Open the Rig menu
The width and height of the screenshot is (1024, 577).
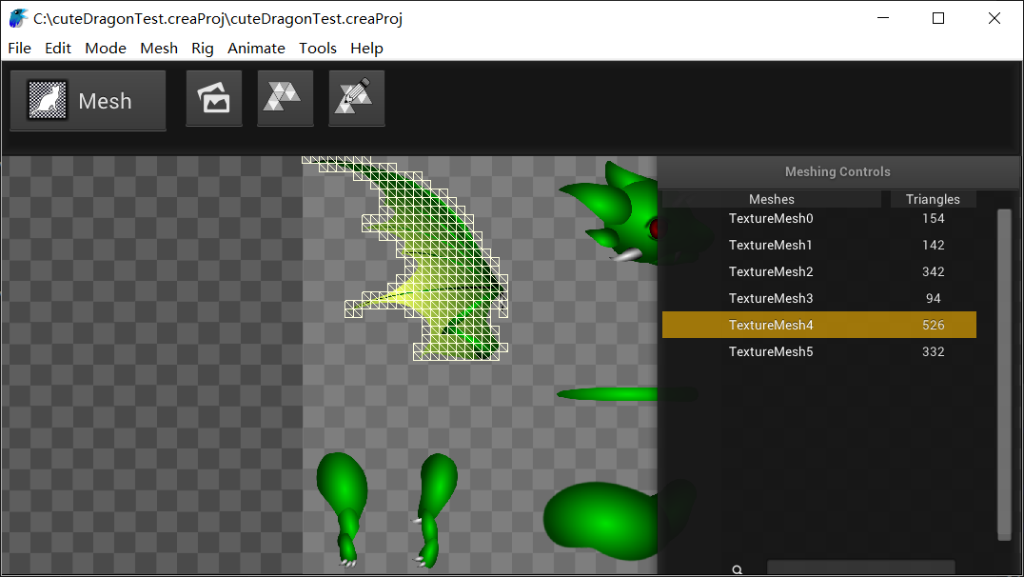pyautogui.click(x=203, y=49)
